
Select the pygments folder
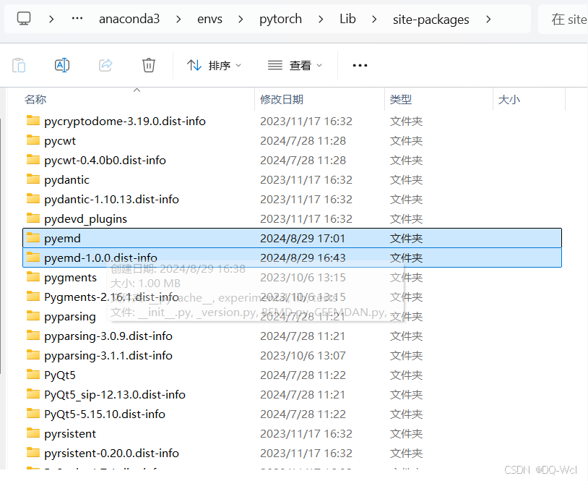click(x=71, y=277)
